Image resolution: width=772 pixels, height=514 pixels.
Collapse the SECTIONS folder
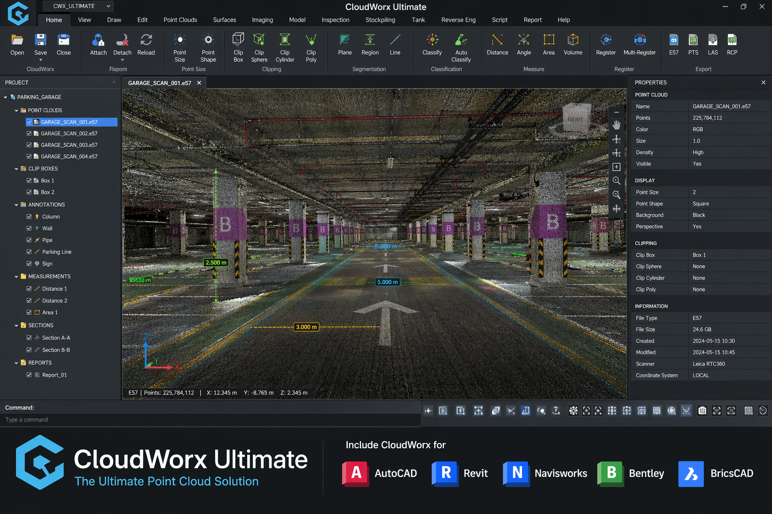(17, 326)
